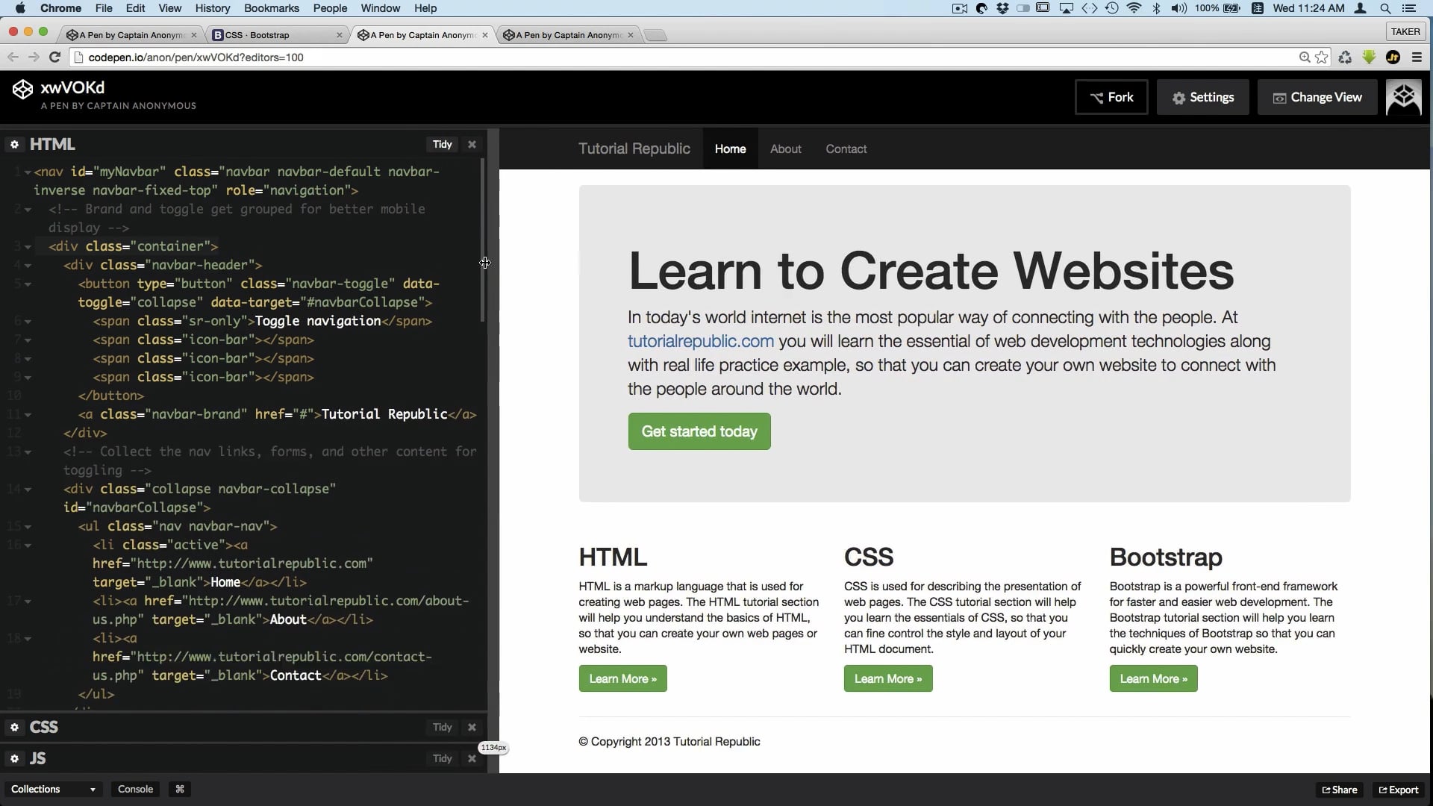1433x806 pixels.
Task: Click the editor and preview resize divider
Action: (493, 448)
